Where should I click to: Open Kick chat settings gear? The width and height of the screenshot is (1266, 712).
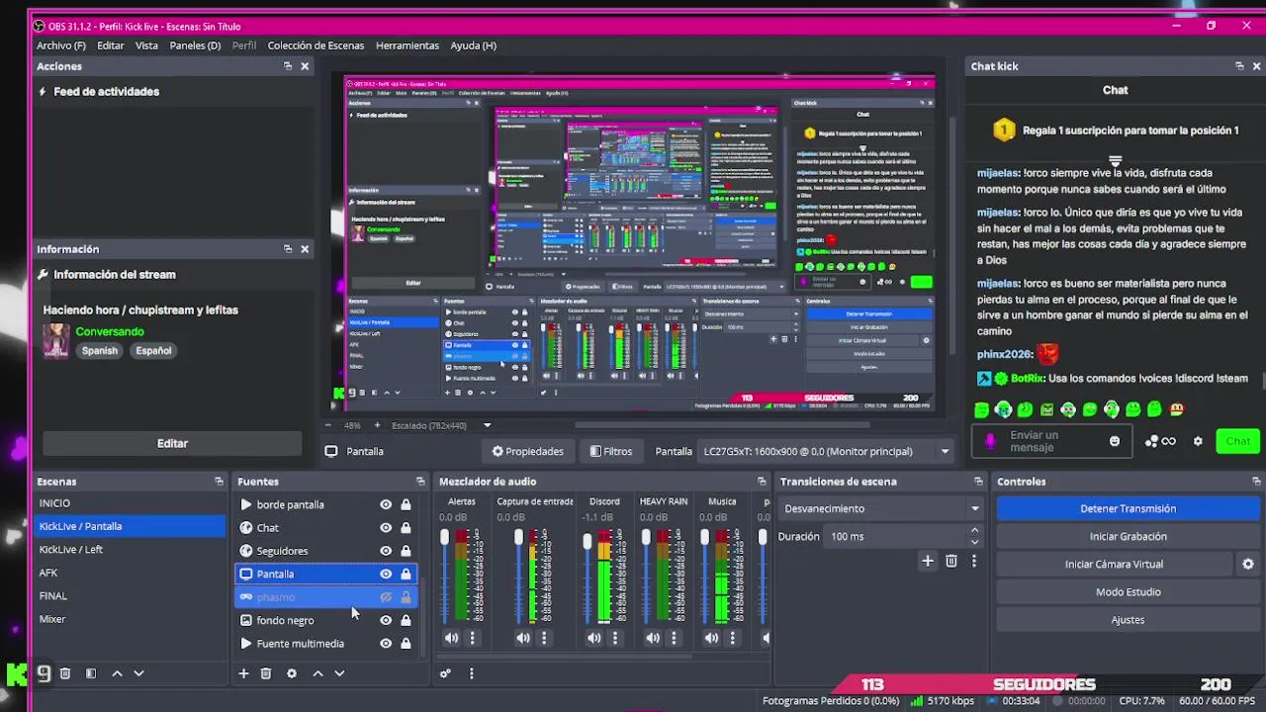pyautogui.click(x=1198, y=441)
